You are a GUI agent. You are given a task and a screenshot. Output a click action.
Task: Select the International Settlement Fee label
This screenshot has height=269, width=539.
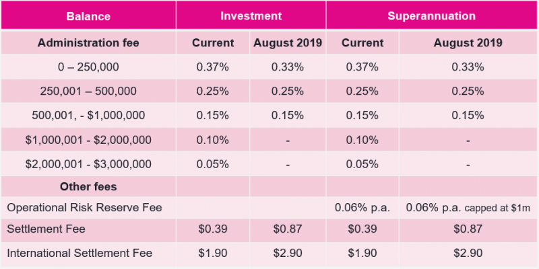80,254
